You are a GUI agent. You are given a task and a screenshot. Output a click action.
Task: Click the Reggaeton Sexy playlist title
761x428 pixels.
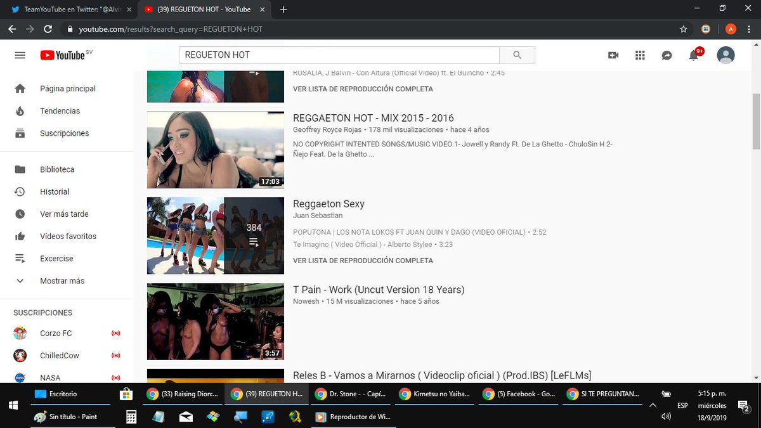(x=328, y=204)
